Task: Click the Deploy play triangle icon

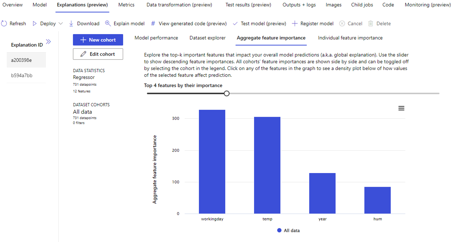Action: click(35, 23)
